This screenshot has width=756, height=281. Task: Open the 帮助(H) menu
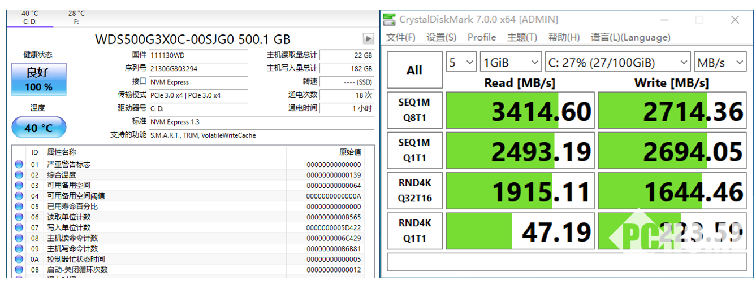click(564, 37)
